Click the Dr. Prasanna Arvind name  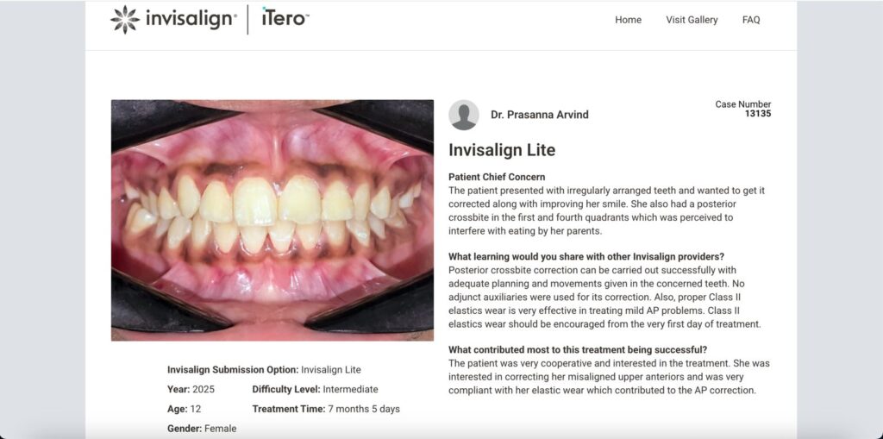click(x=540, y=115)
